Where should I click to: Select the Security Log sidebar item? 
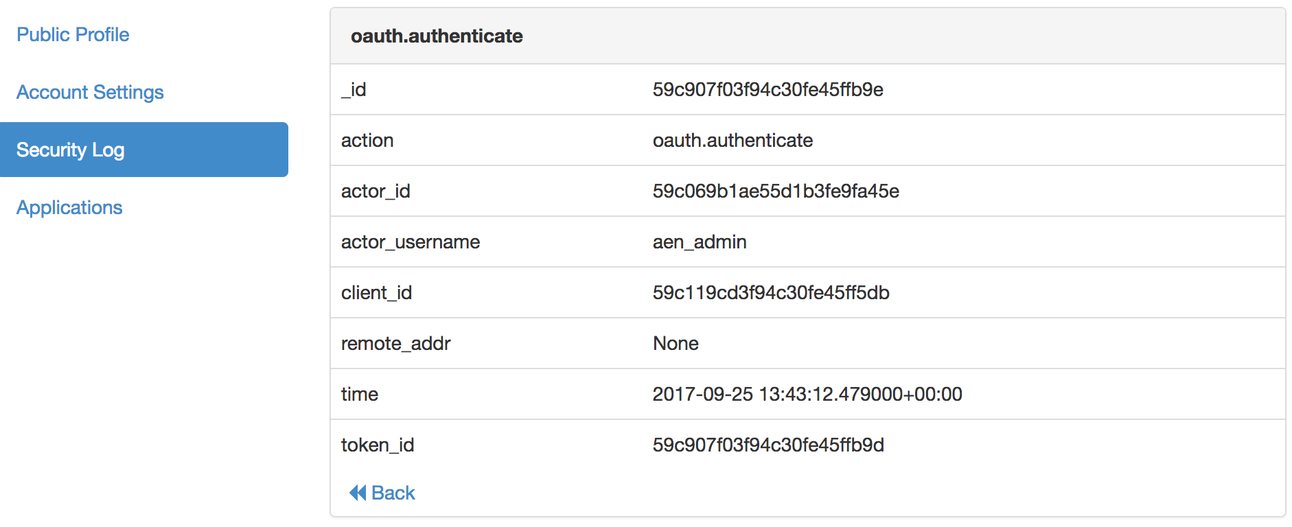coord(144,150)
